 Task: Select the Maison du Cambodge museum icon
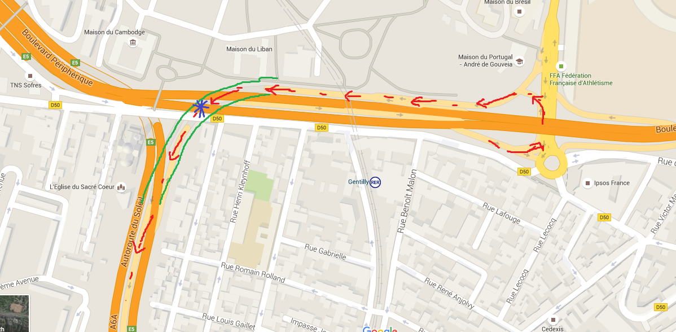133,43
